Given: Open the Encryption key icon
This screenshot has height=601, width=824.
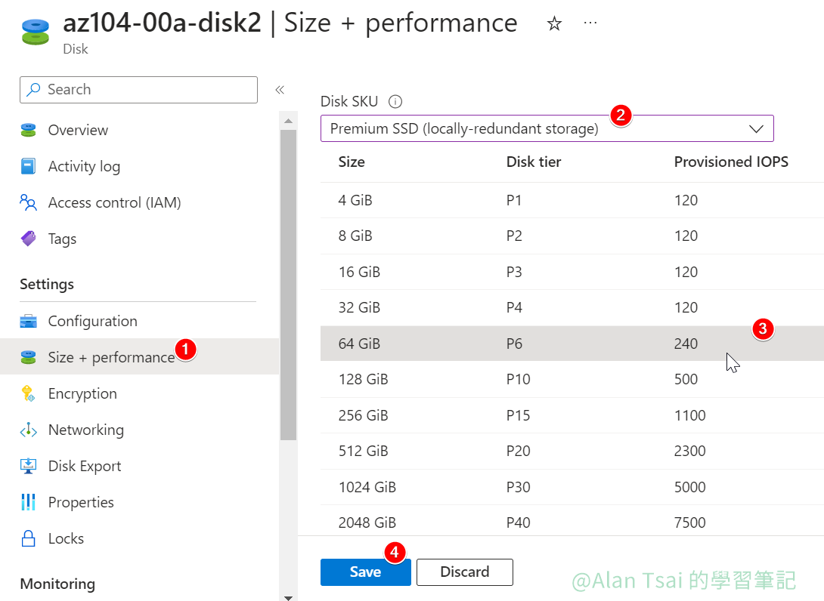Looking at the screenshot, I should 29,393.
